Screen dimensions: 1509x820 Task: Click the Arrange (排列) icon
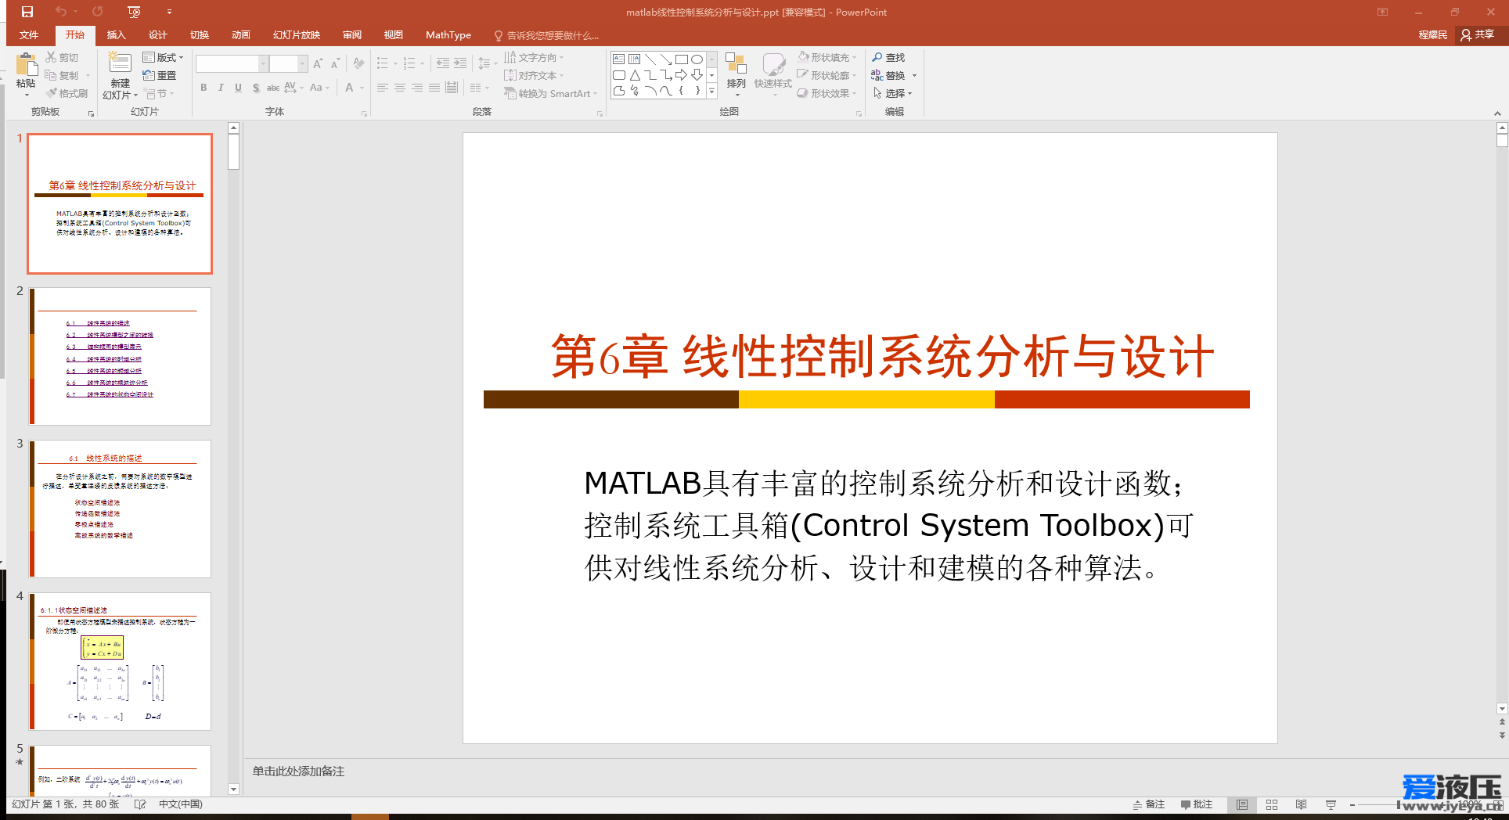tap(736, 64)
